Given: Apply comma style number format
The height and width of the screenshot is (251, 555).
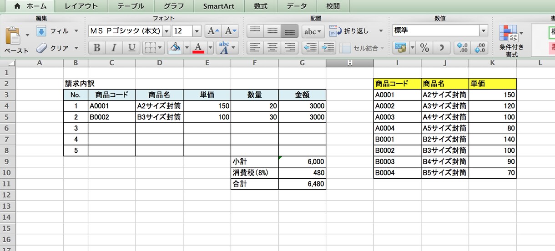Looking at the screenshot, I should tap(441, 47).
